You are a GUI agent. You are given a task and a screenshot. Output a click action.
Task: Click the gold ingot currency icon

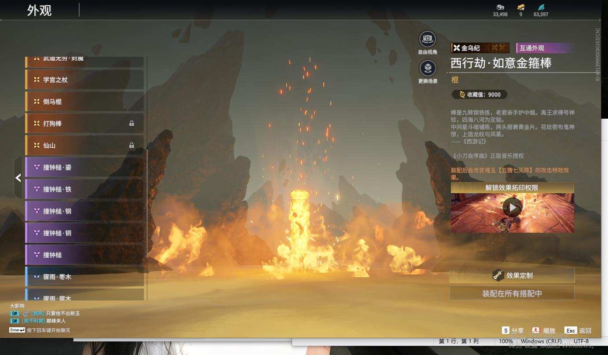click(521, 7)
